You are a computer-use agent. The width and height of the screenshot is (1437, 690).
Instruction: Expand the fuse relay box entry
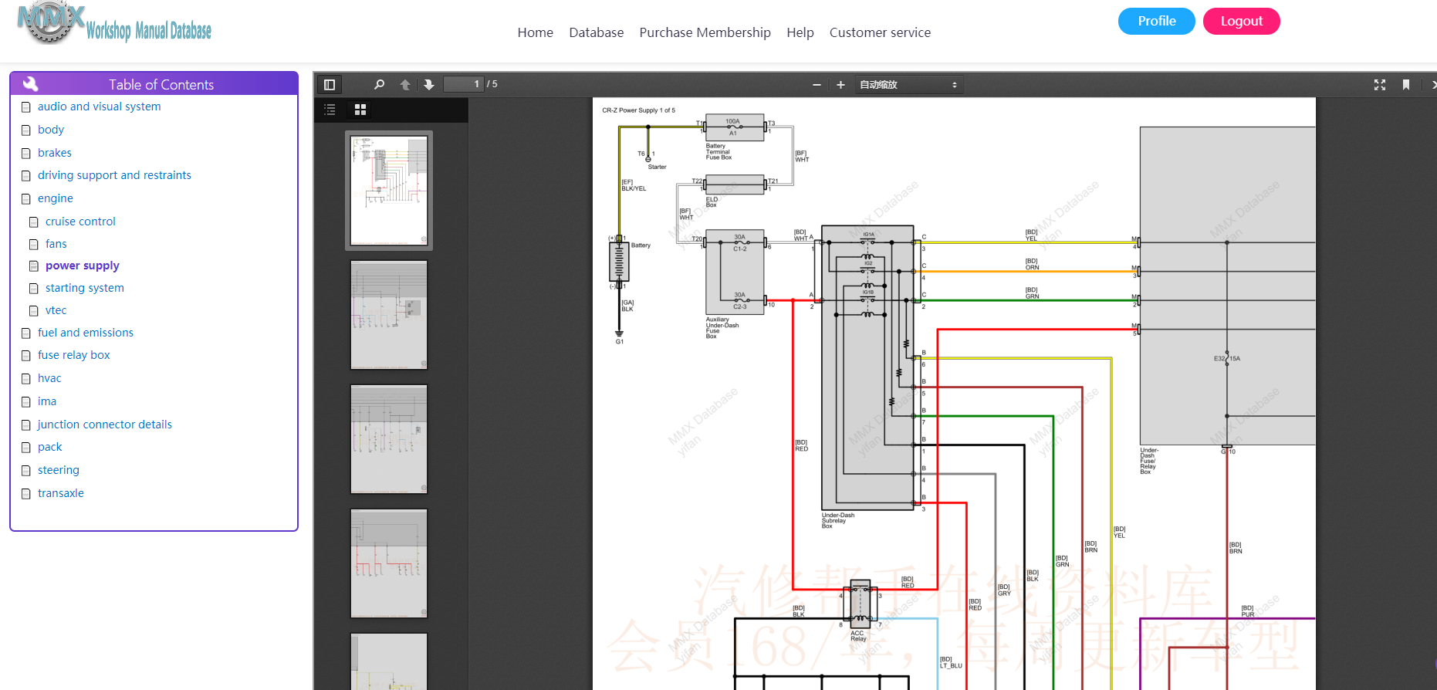(73, 355)
